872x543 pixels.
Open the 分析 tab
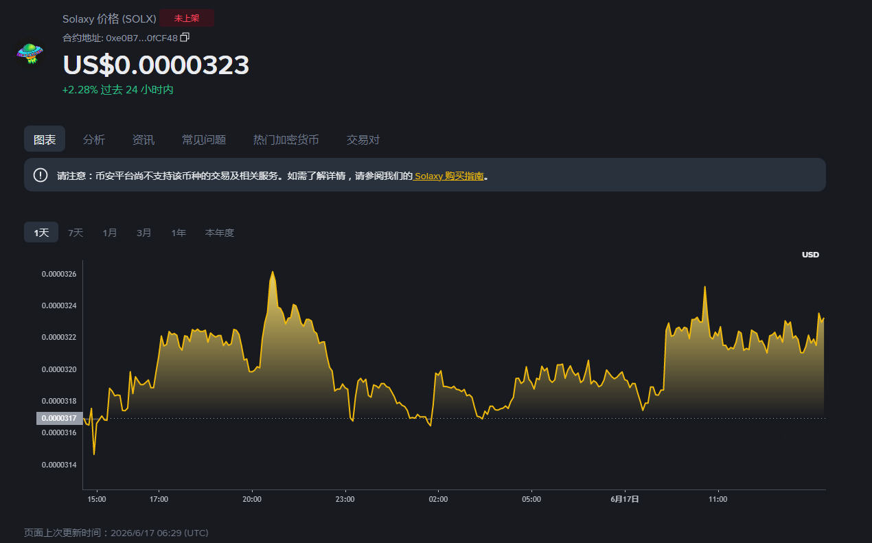click(94, 140)
